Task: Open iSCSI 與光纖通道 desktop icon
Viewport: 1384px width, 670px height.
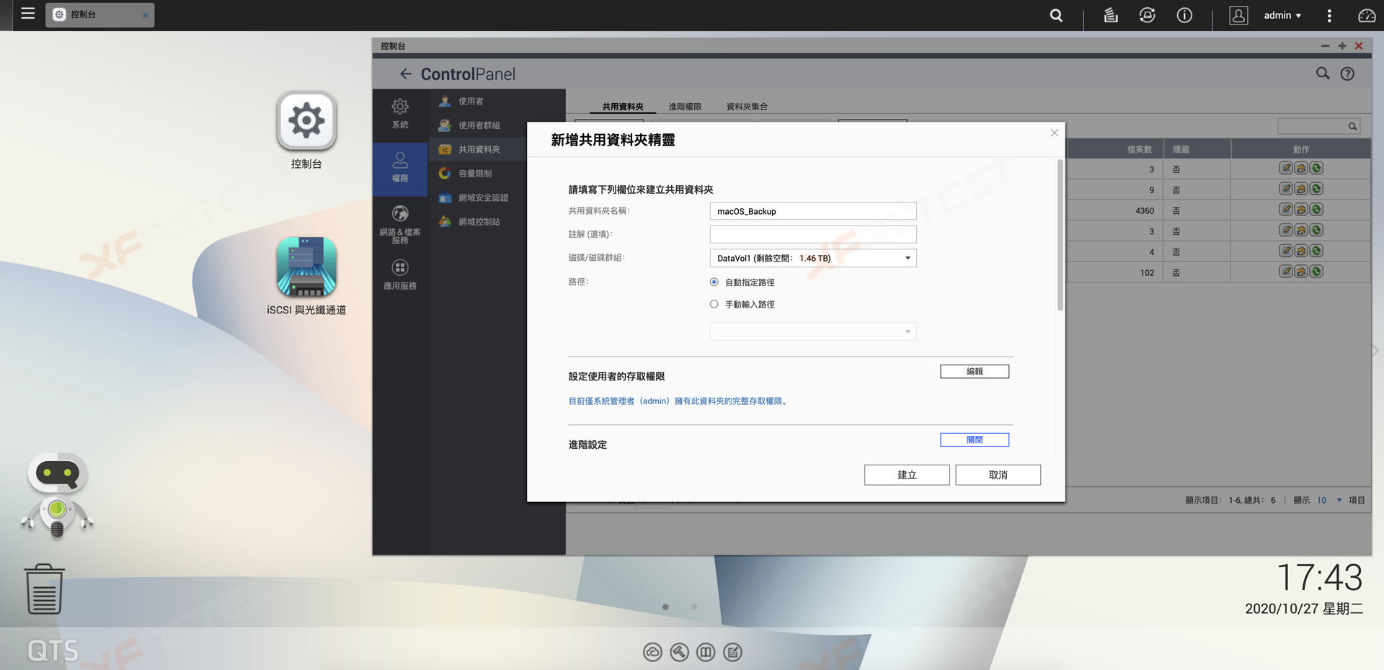Action: pyautogui.click(x=306, y=267)
